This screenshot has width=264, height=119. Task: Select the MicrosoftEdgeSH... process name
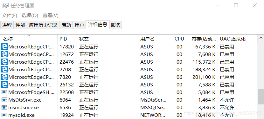[x=31, y=92]
